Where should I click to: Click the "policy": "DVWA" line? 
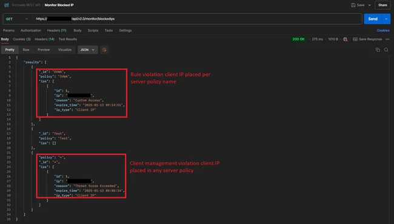(x=55, y=77)
